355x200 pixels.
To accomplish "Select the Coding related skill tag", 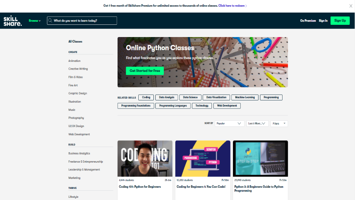I will (146, 97).
